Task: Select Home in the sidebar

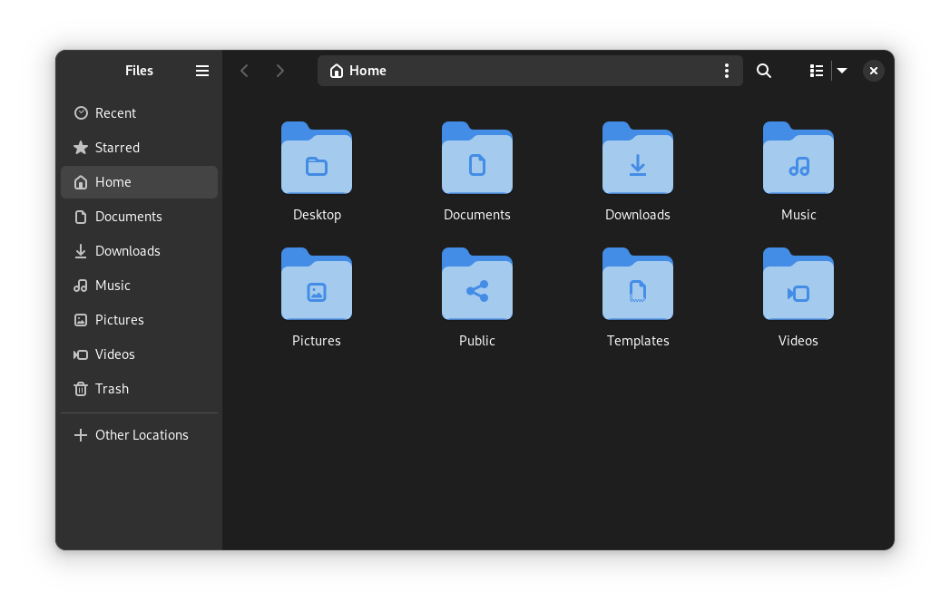Action: [x=113, y=181]
